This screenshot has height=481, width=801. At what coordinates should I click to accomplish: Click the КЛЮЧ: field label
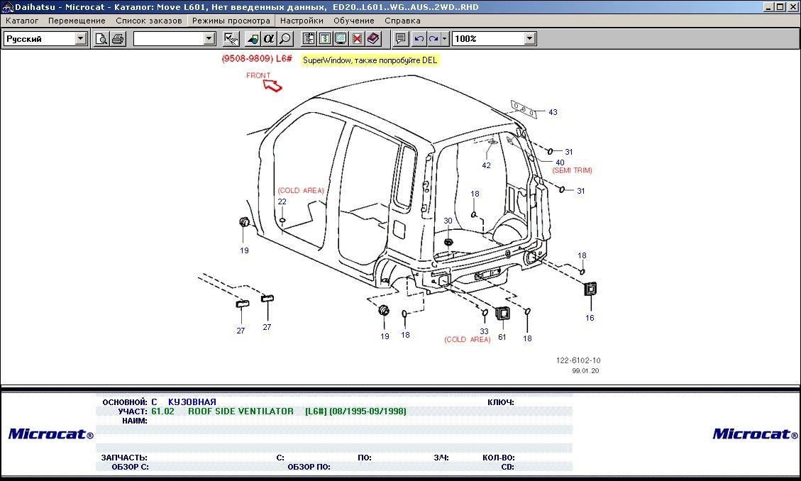pyautogui.click(x=501, y=402)
